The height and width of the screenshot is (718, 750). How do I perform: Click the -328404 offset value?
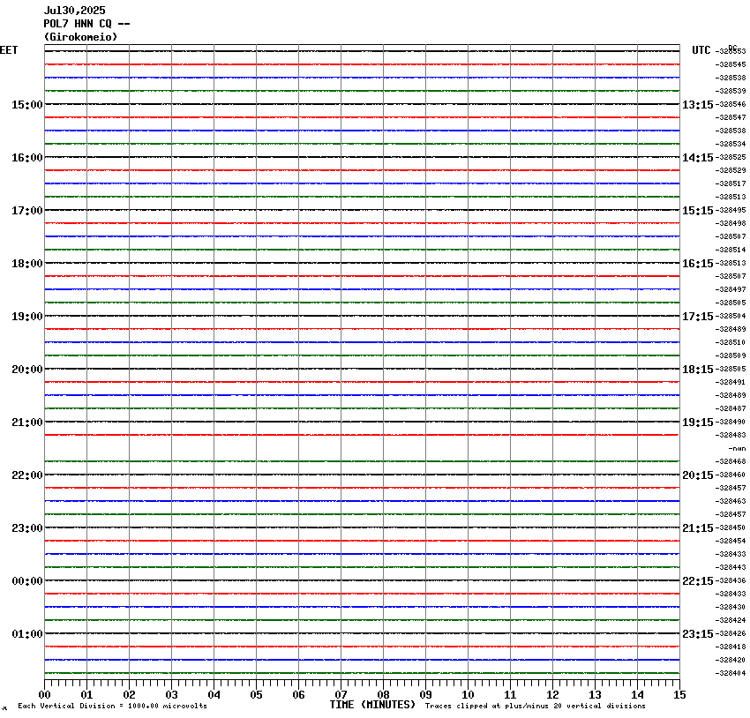pyautogui.click(x=731, y=674)
